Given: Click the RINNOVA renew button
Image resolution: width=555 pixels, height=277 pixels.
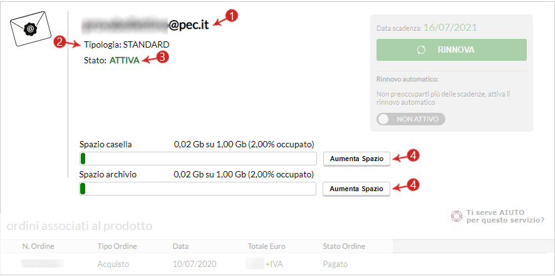Looking at the screenshot, I should coord(451,50).
